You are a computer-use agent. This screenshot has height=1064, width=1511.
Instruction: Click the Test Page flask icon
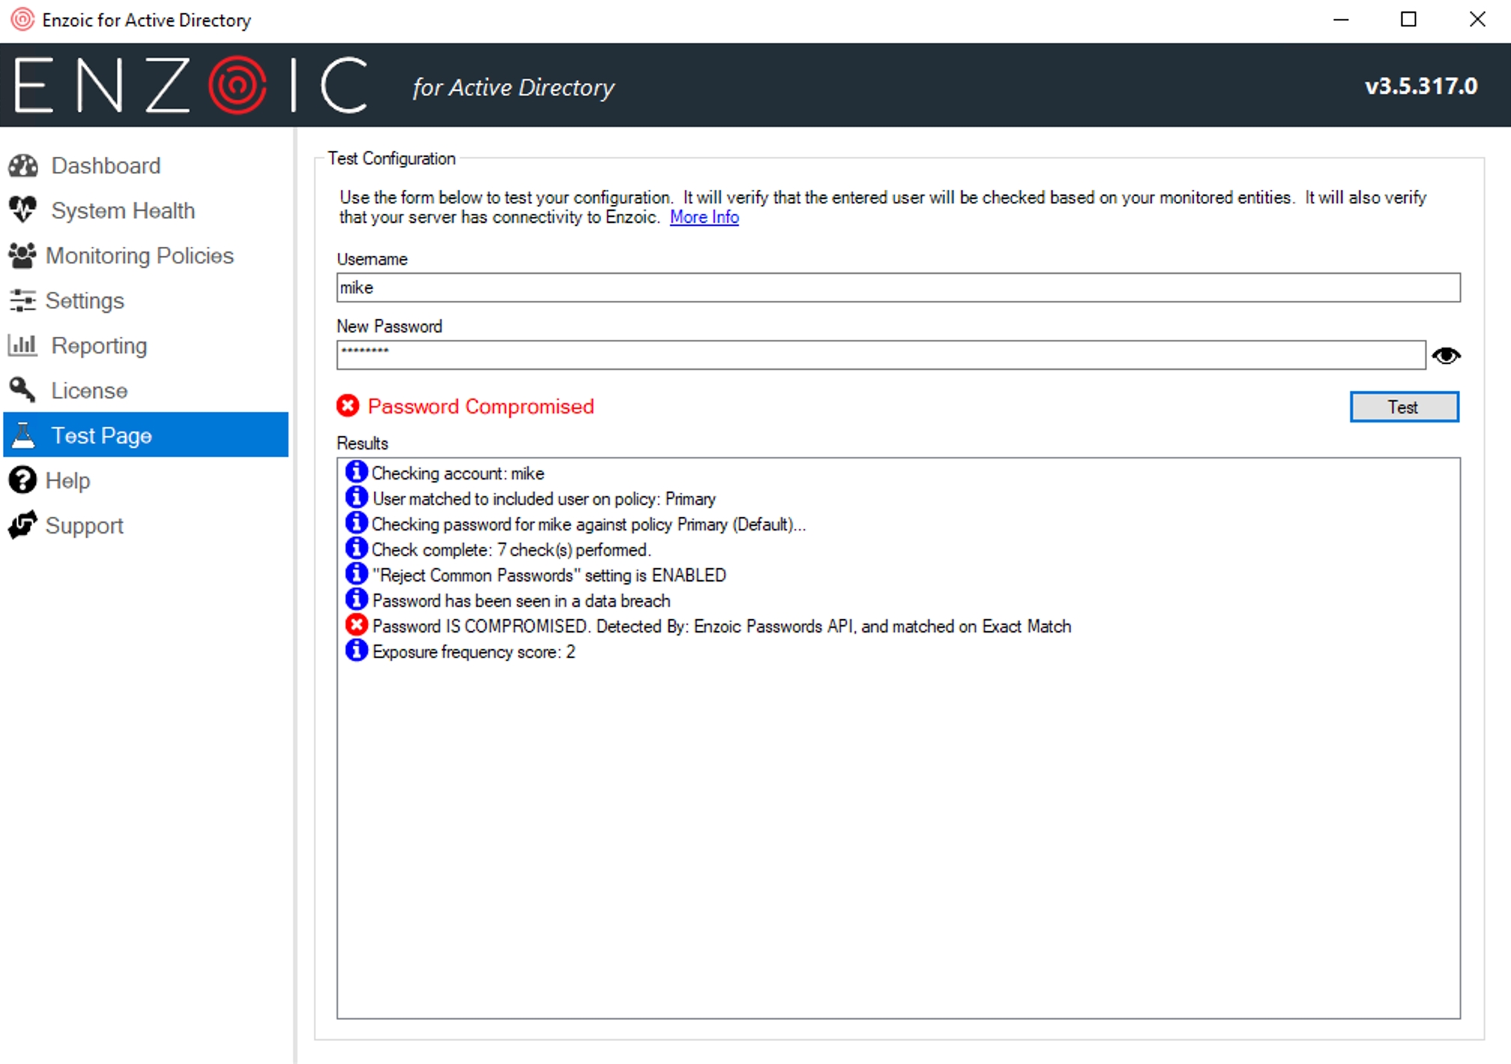coord(23,435)
